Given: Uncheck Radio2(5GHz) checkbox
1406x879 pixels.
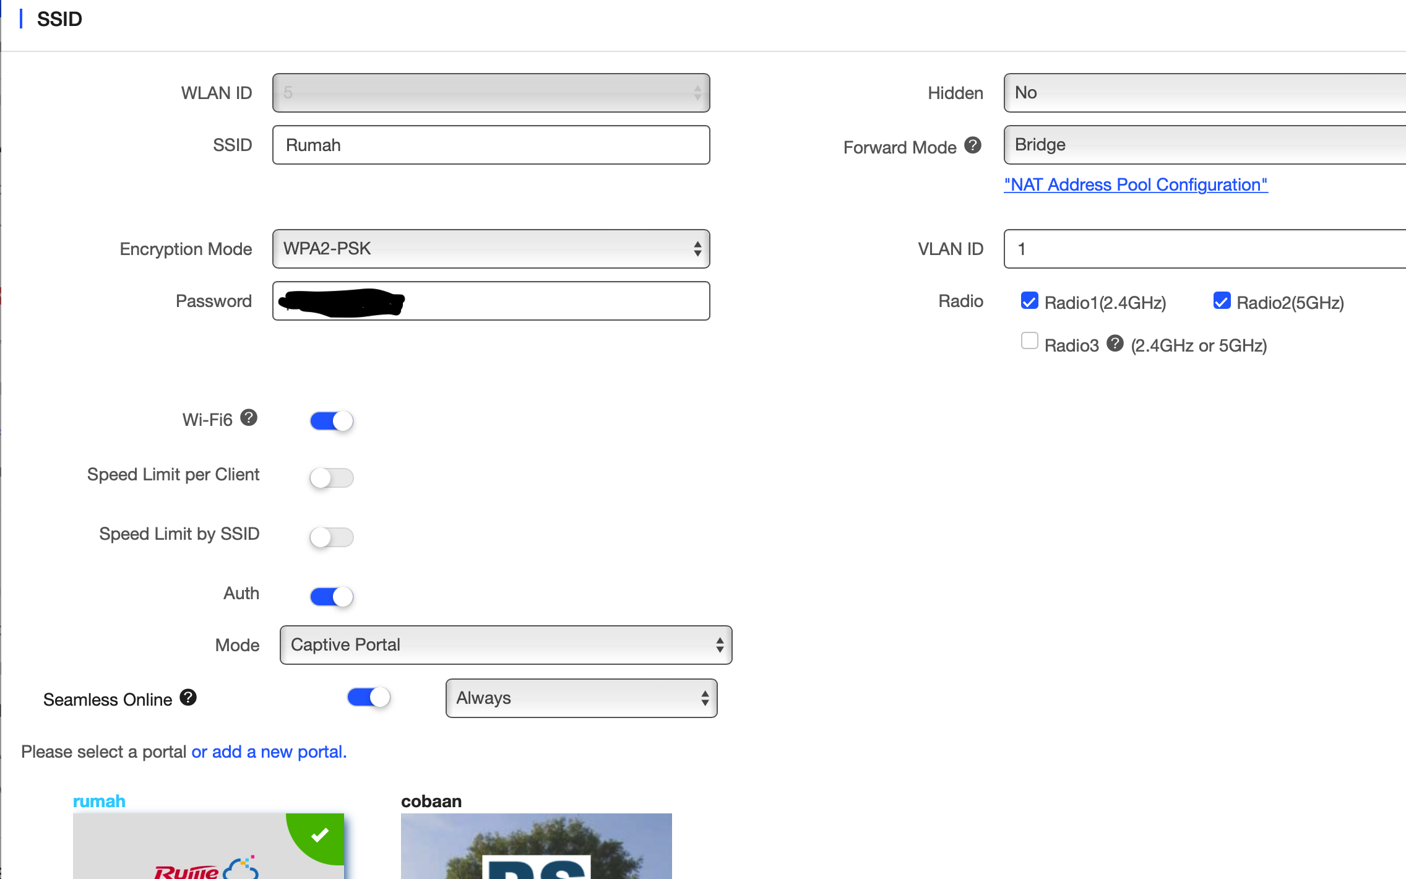Looking at the screenshot, I should pos(1222,301).
